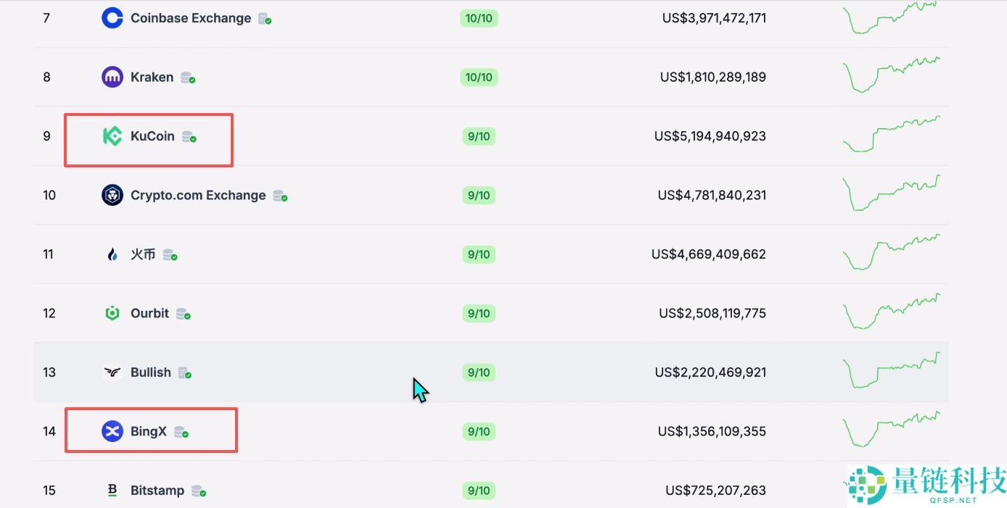Click the 10/10 trust score for Kraken
The height and width of the screenshot is (508, 1007).
point(479,78)
